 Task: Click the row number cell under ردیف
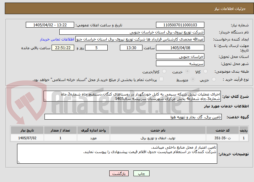244,138
